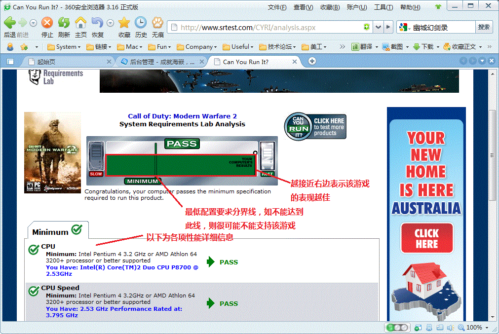Image resolution: width=499 pixels, height=334 pixels.
Task: Click the split-window icon in status bar
Action: [440, 327]
